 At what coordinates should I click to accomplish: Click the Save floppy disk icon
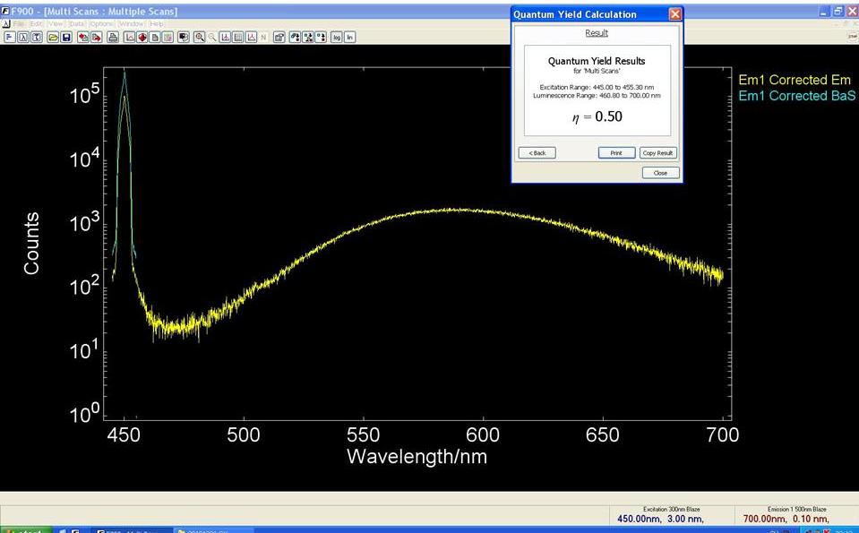coord(65,38)
